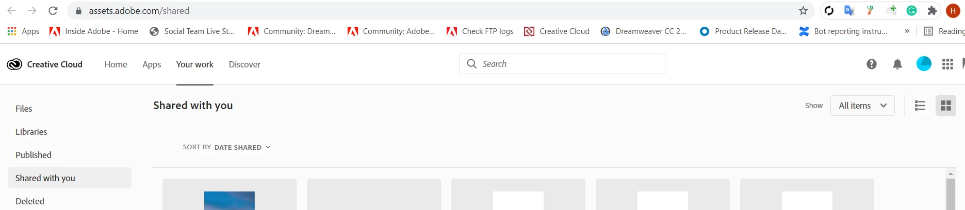Select the Your work tab

coord(195,64)
